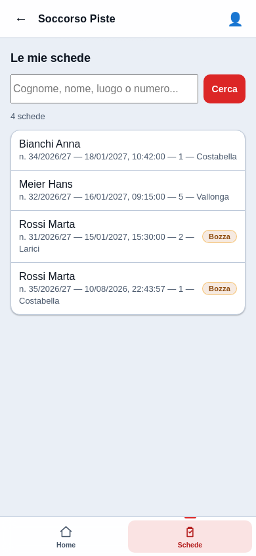This screenshot has width=256, height=556.
Task: Click detail line n. 32/2026/27 Vallonga
Action: point(124,197)
